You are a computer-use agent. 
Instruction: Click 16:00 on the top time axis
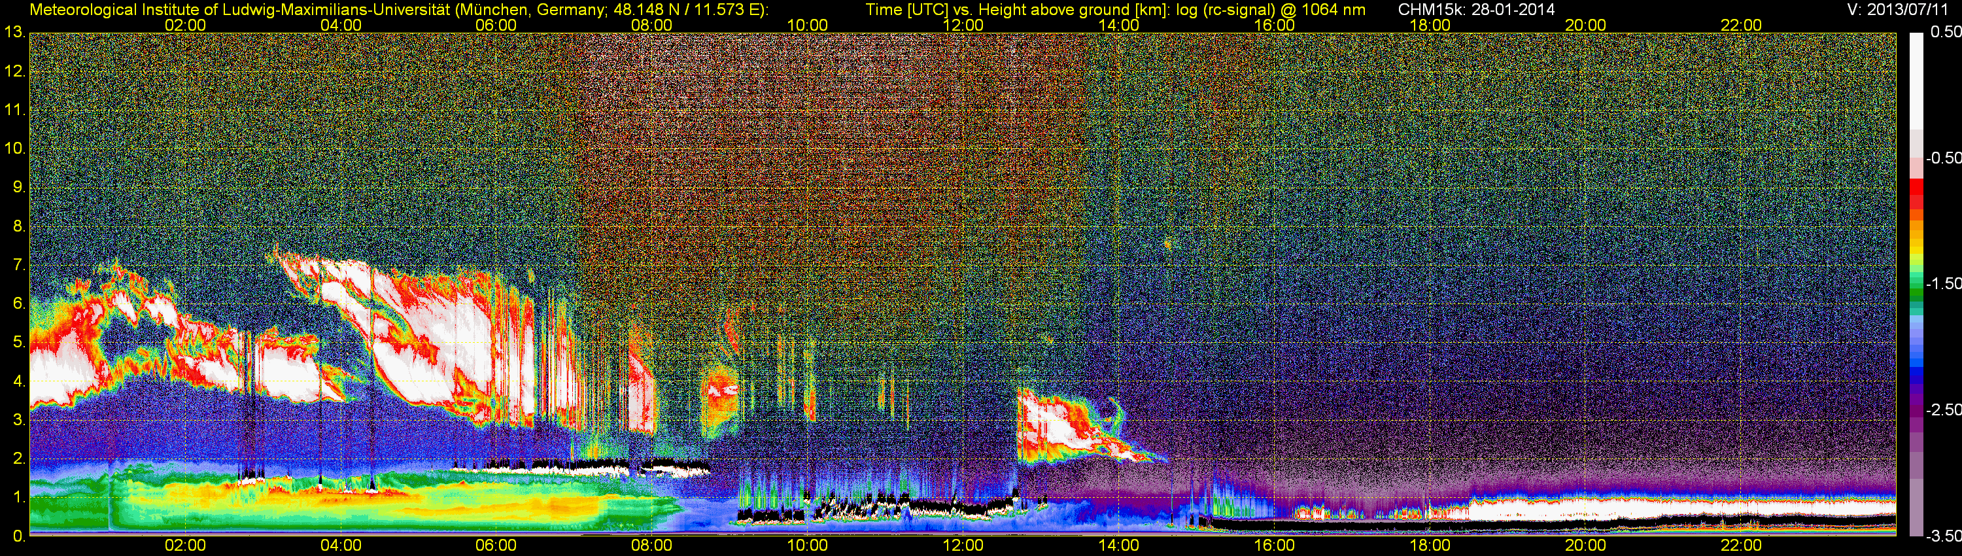tap(1274, 25)
